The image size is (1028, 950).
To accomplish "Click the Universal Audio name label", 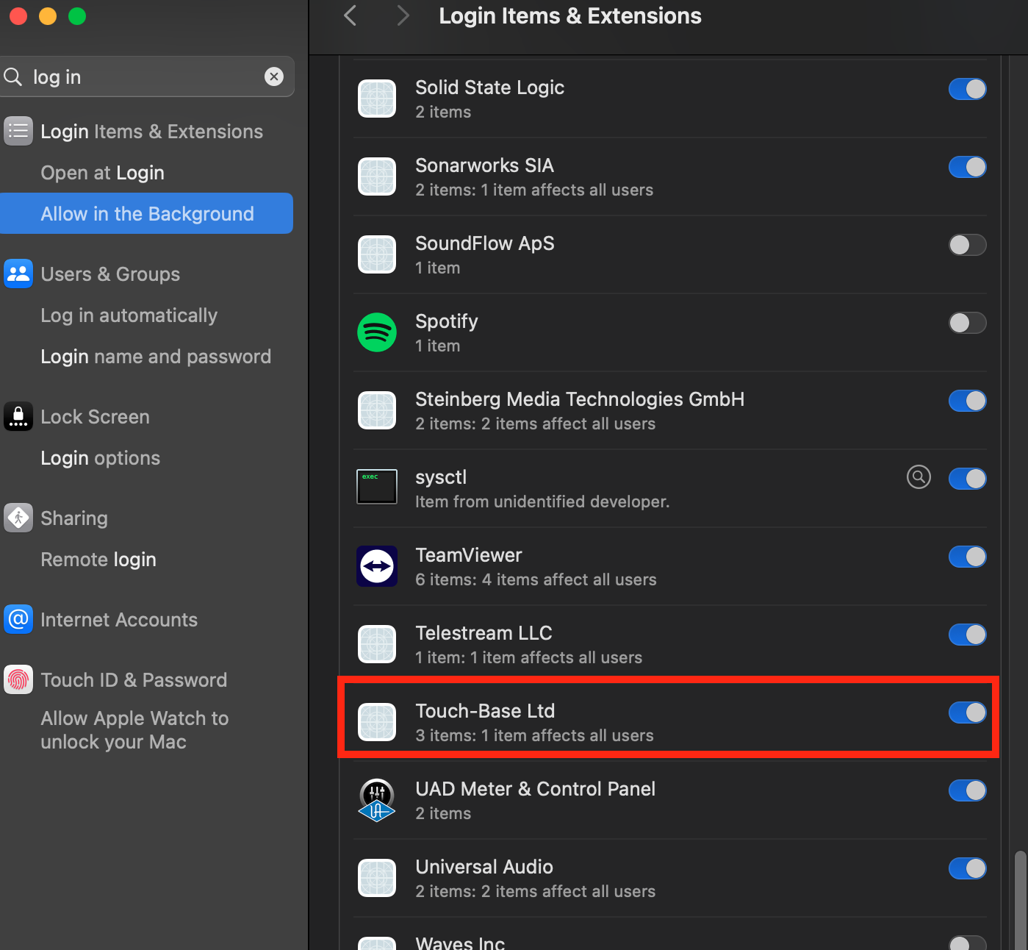I will coord(484,867).
